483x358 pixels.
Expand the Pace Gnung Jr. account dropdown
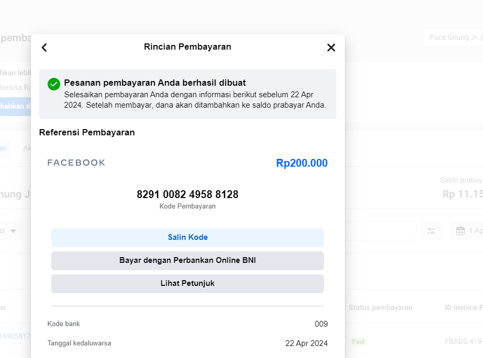pyautogui.click(x=453, y=38)
